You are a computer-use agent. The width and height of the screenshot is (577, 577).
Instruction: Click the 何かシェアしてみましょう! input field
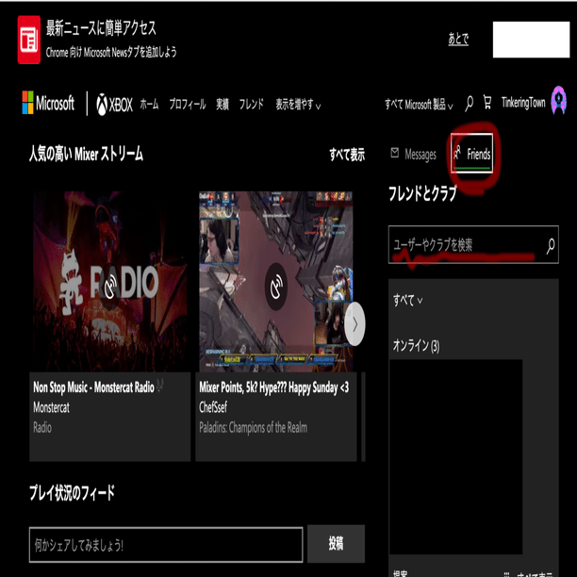(166, 545)
